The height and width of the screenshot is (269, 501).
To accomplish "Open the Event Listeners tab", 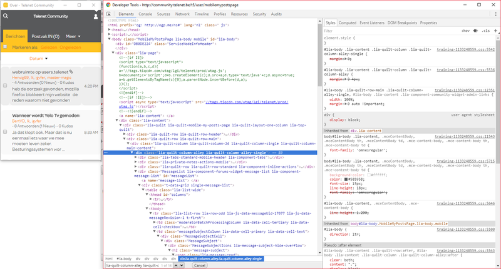I will [372, 23].
